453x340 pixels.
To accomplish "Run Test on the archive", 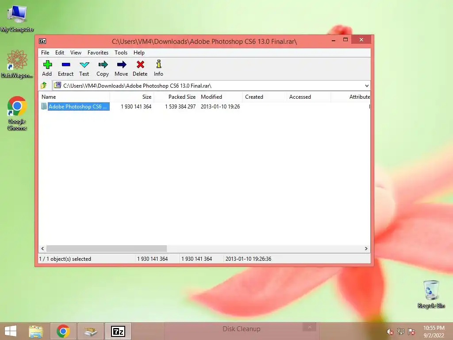I will click(84, 68).
